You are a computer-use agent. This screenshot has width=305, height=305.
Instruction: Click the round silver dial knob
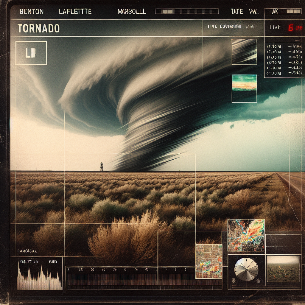(246, 269)
